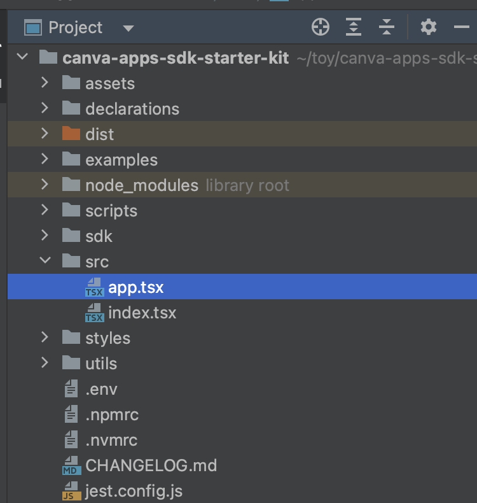Viewport: 477px width, 503px height.
Task: Click the ~/toy/canva-apps-sdk path text
Action: 387,58
